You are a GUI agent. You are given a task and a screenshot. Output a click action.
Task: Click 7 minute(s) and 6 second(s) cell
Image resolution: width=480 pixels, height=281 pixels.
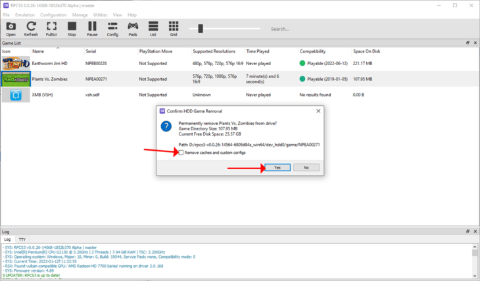[262, 79]
